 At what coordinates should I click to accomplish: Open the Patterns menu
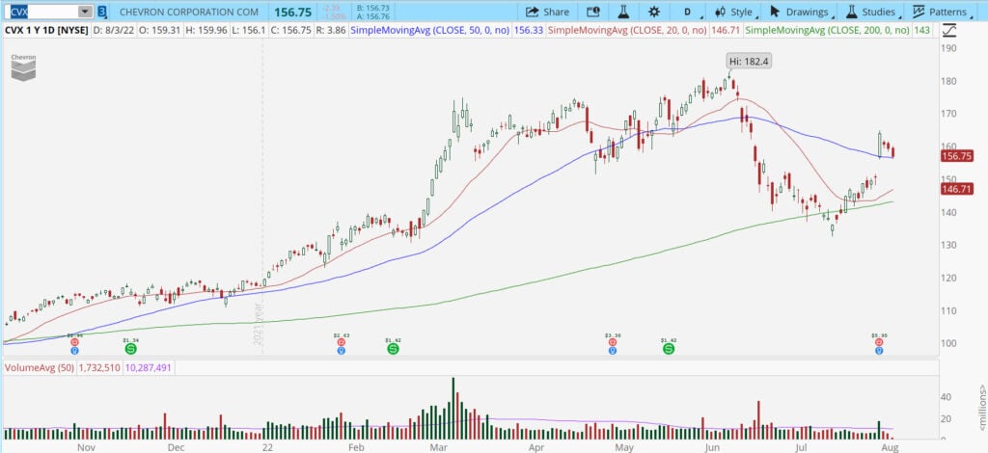click(942, 12)
